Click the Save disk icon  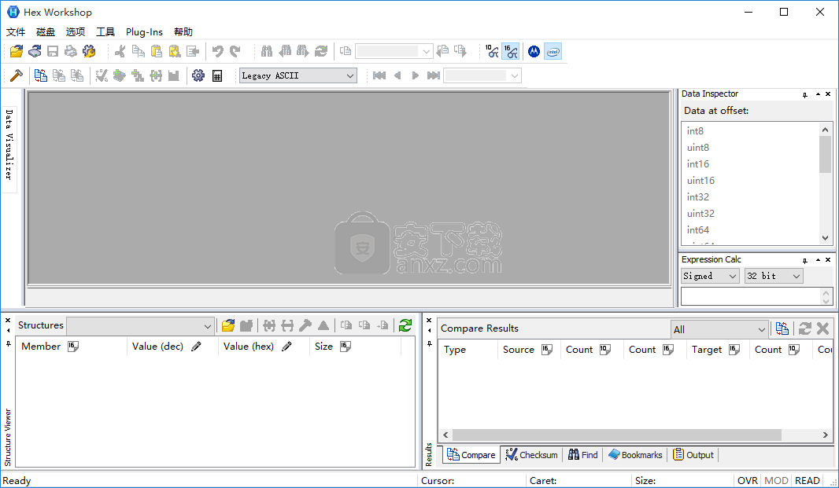pos(53,51)
